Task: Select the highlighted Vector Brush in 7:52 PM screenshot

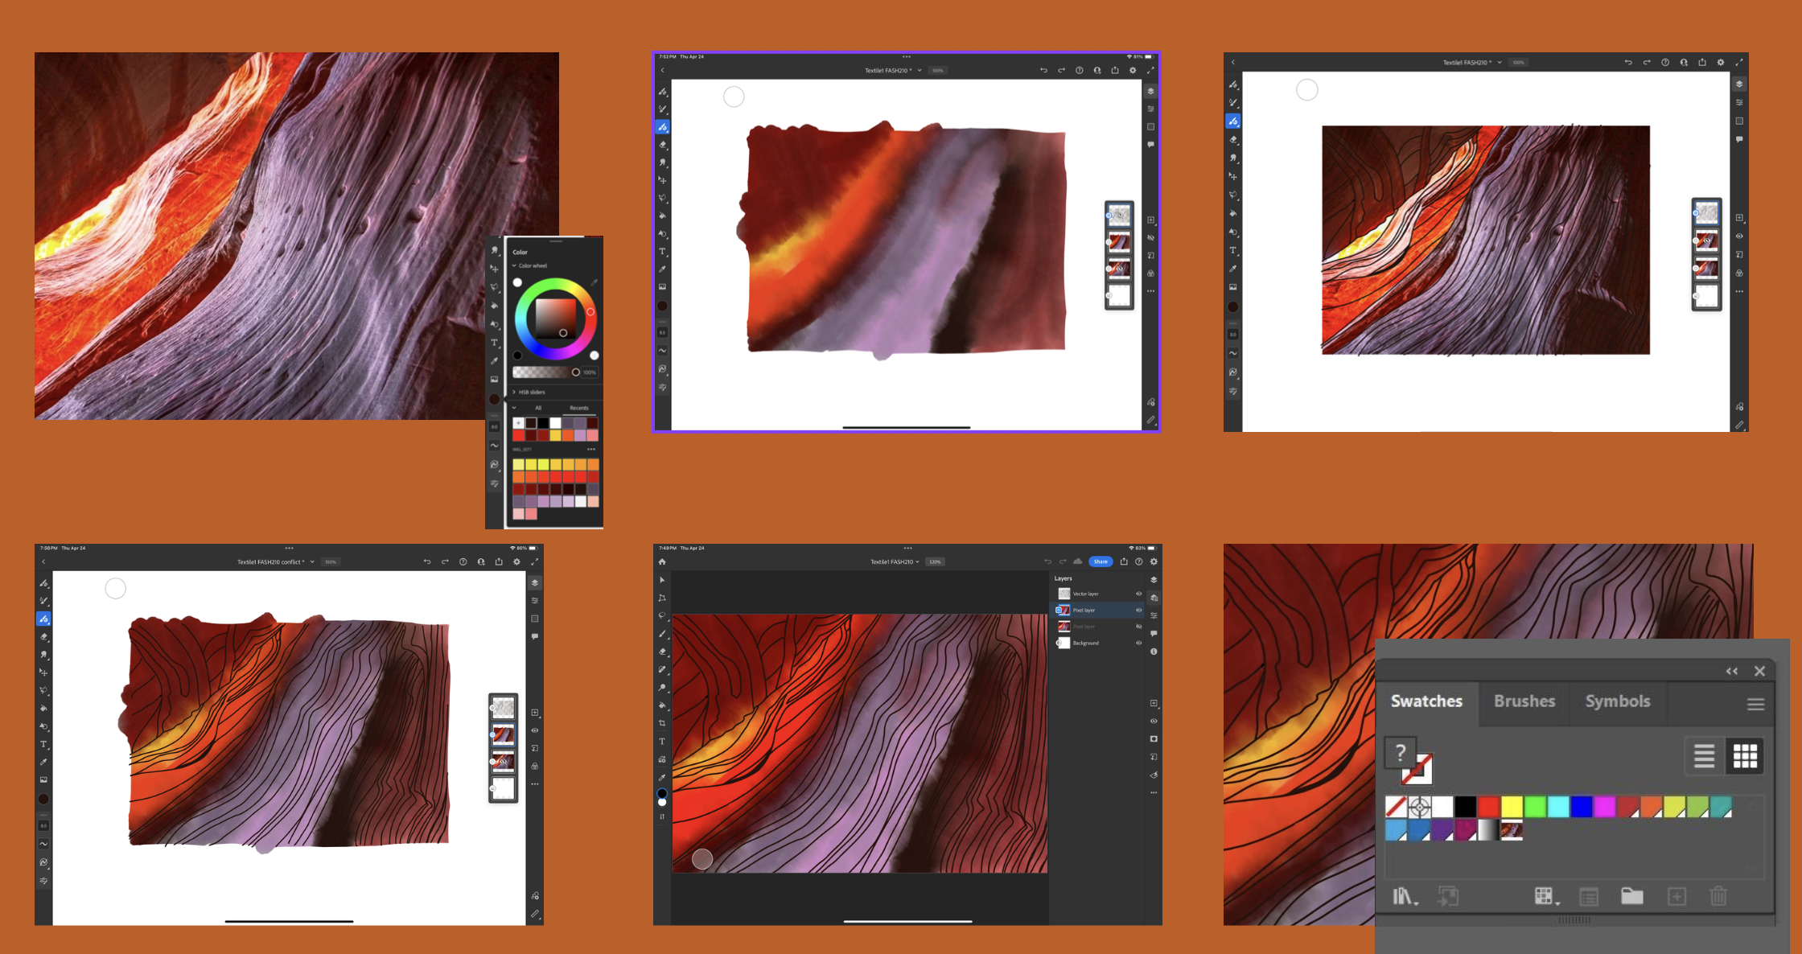Action: click(663, 127)
